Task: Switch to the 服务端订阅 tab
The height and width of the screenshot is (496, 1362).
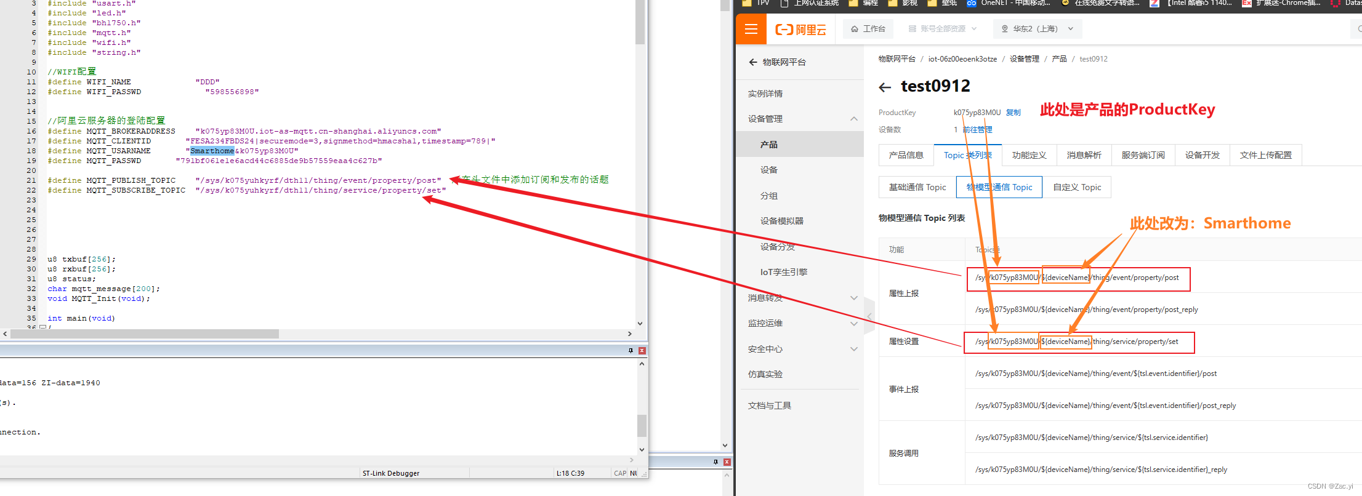Action: tap(1143, 155)
